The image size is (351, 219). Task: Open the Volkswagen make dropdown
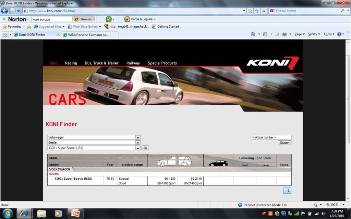pyautogui.click(x=138, y=137)
